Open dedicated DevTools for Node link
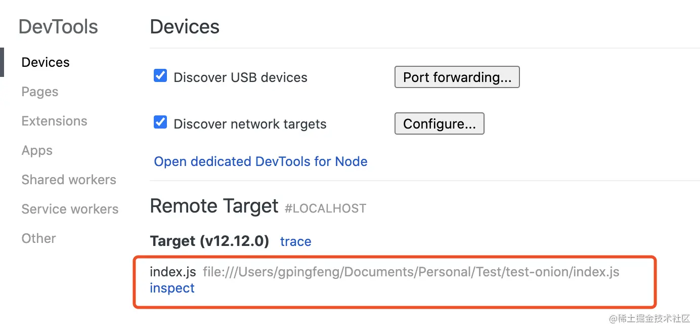Screen dimensions: 700x333 (261, 161)
